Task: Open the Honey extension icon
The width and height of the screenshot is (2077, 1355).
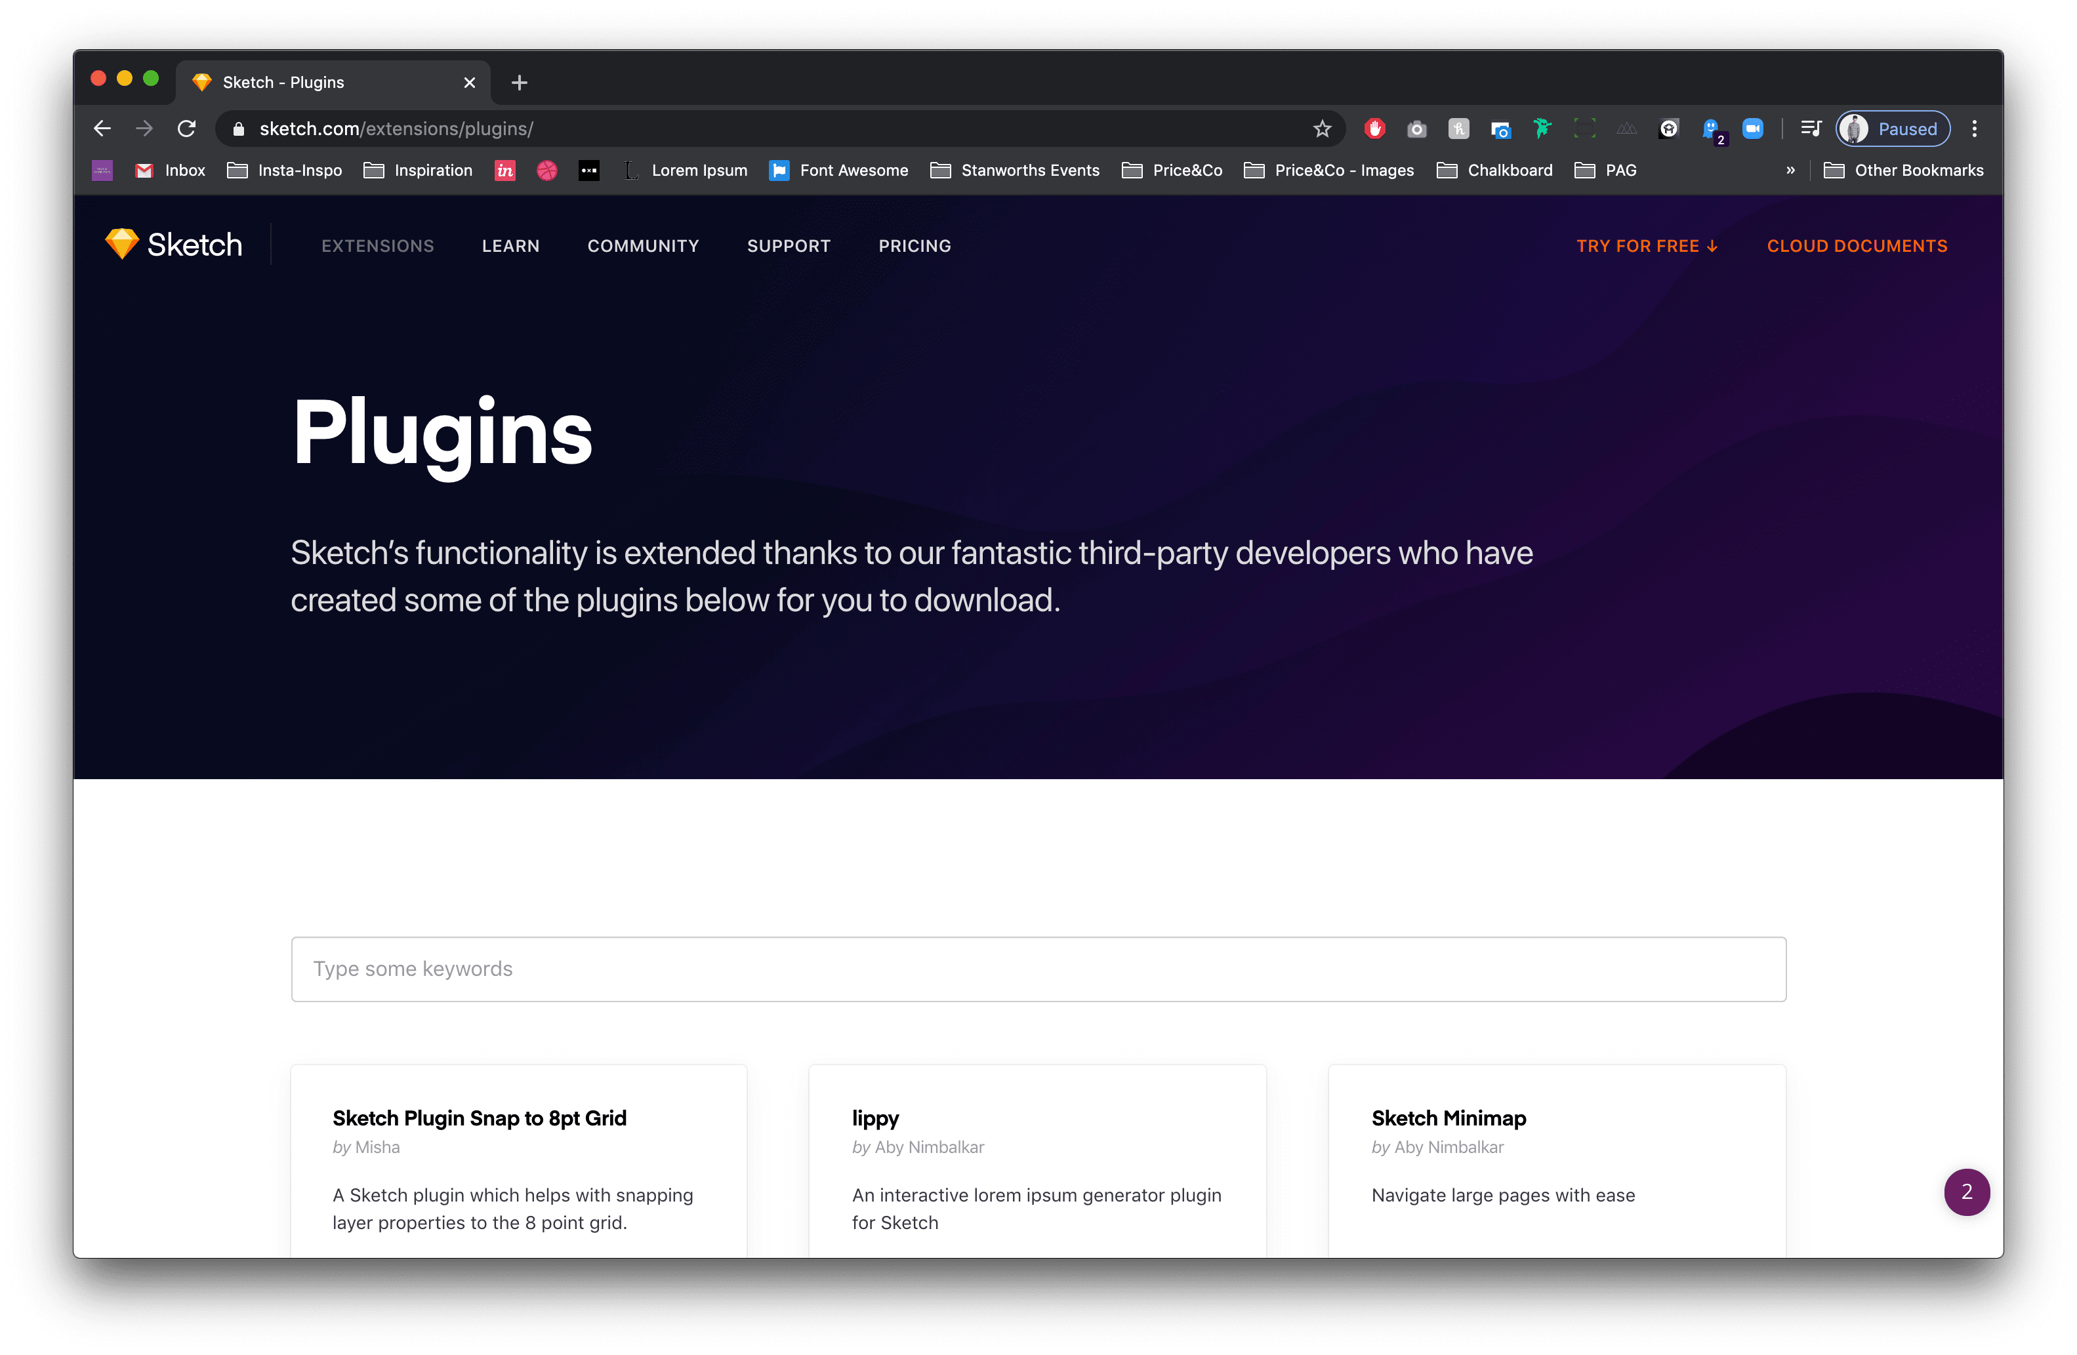Action: point(1458,129)
